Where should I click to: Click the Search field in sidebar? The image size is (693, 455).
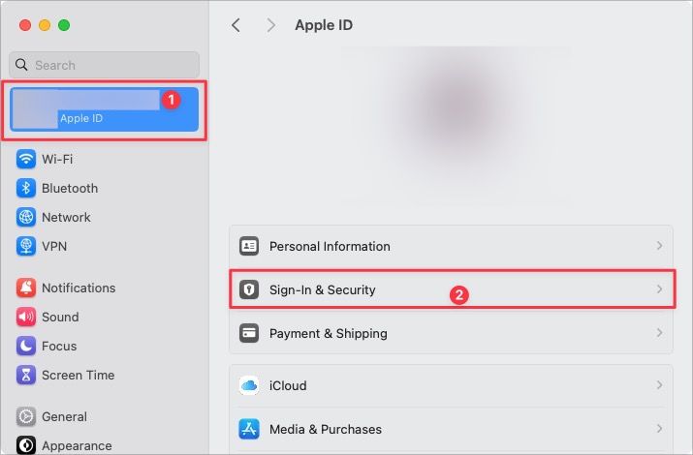pos(105,65)
